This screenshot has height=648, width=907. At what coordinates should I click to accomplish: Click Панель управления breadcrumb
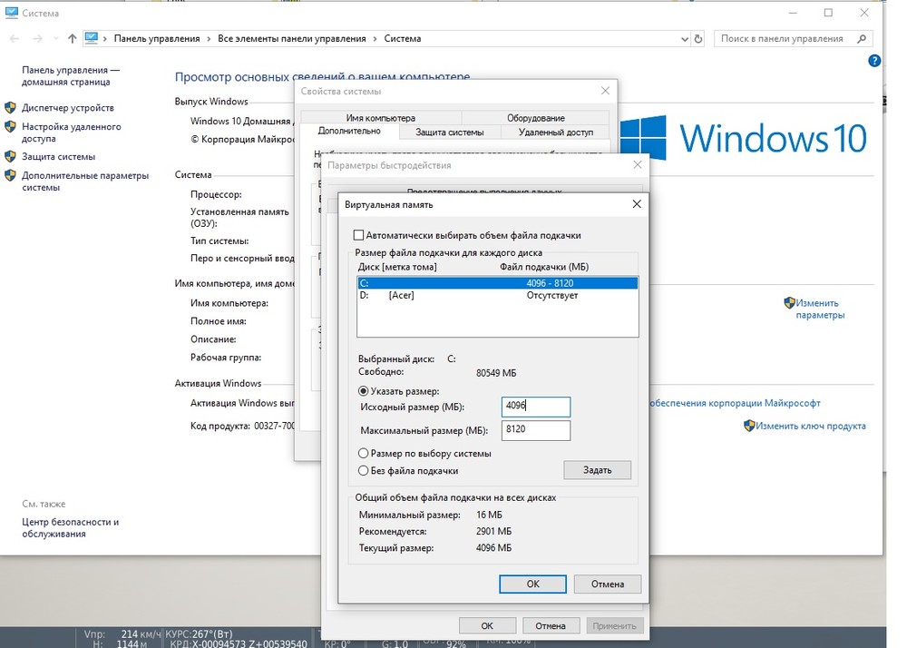pyautogui.click(x=157, y=39)
